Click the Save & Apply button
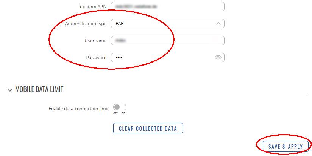 tap(285, 147)
